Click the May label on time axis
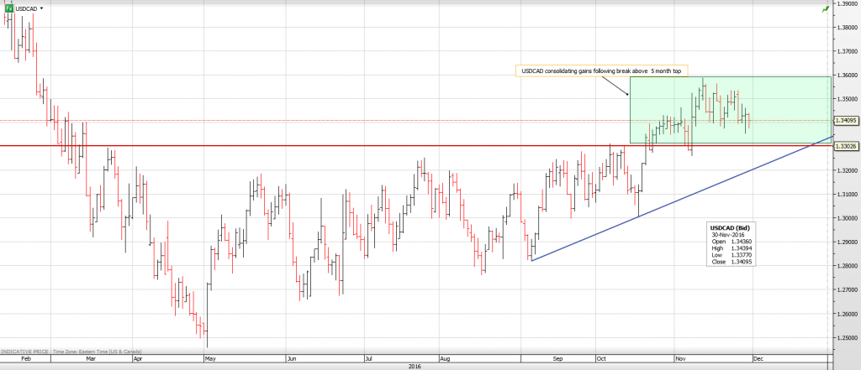Image resolution: width=861 pixels, height=370 pixels. pos(210,358)
